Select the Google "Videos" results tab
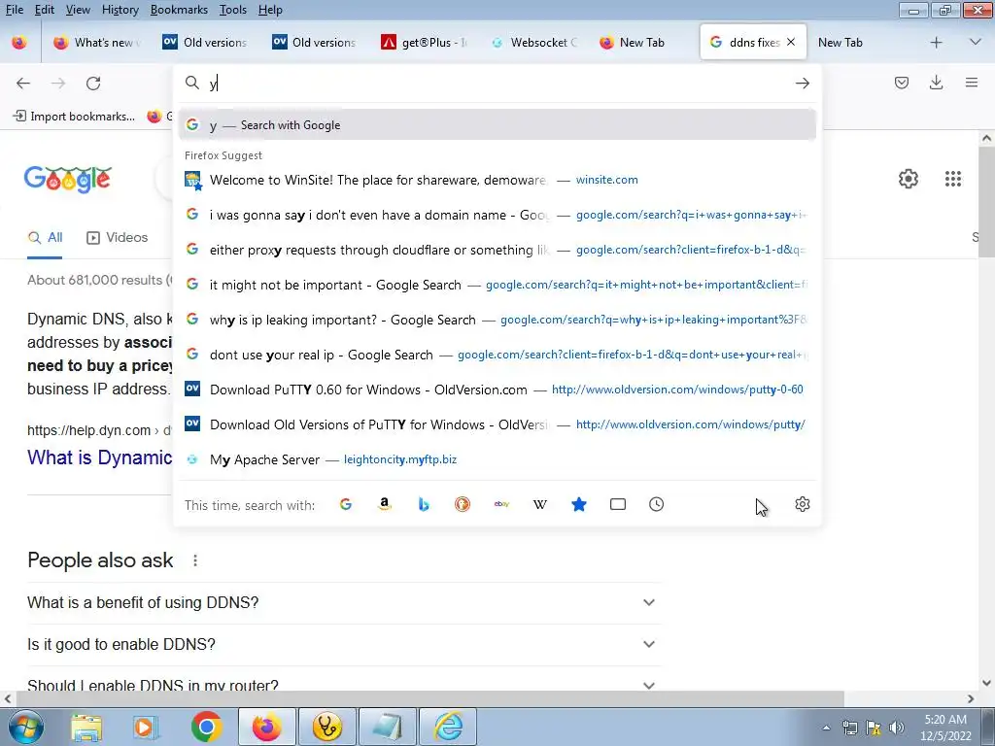The width and height of the screenshot is (995, 746). [x=118, y=238]
